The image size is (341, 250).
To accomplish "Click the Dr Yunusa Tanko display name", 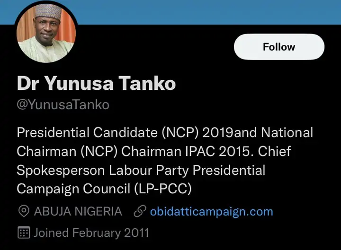I will (96, 84).
